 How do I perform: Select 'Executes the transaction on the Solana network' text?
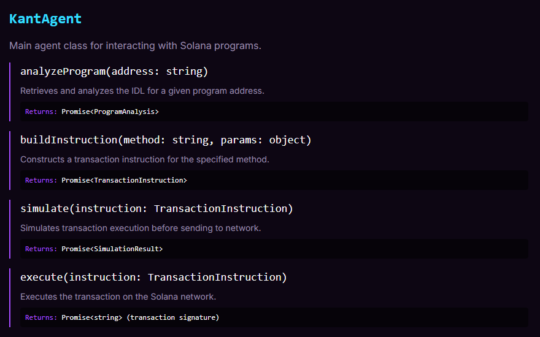118,297
